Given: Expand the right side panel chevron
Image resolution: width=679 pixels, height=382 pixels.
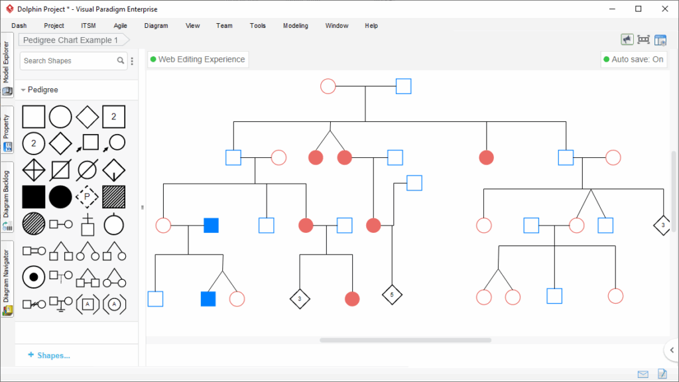Looking at the screenshot, I should click(672, 350).
